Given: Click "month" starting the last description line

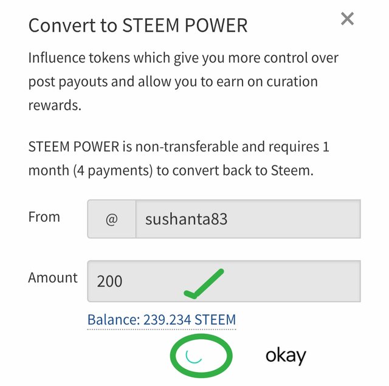Looking at the screenshot, I should click(49, 171).
